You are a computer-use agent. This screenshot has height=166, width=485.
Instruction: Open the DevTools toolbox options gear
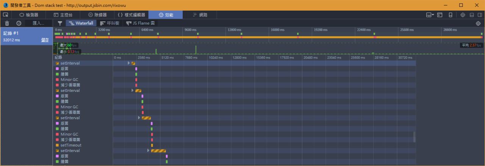click(463, 15)
